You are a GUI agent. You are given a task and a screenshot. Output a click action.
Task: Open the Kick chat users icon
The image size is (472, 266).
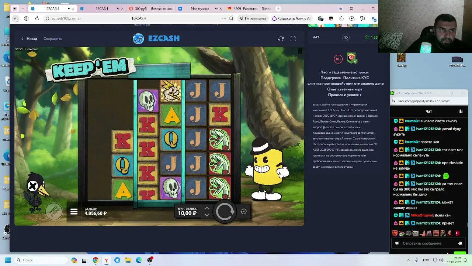click(461, 111)
